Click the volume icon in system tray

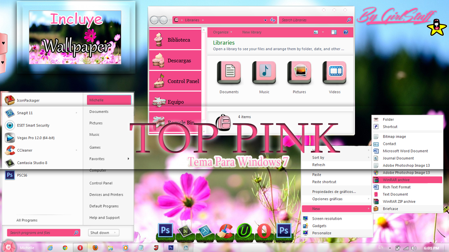pyautogui.click(x=414, y=248)
